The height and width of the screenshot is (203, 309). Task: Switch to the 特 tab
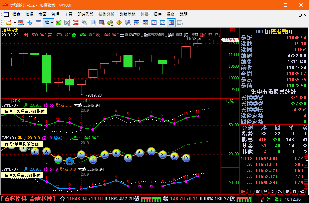[x=294, y=192]
